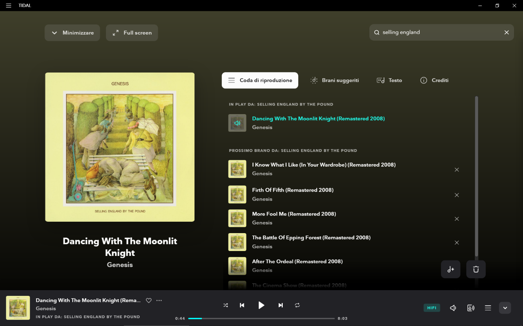Click Genesis artist under Firth Of Fifth

(262, 199)
